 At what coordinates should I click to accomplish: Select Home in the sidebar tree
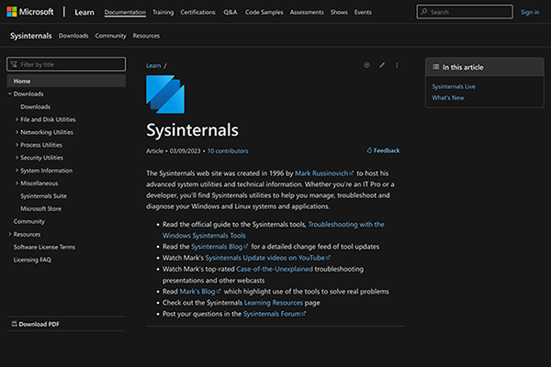coord(66,81)
